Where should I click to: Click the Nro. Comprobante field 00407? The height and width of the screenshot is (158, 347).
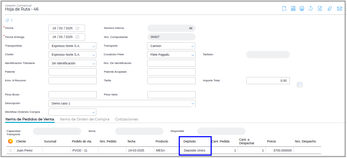coord(172,37)
